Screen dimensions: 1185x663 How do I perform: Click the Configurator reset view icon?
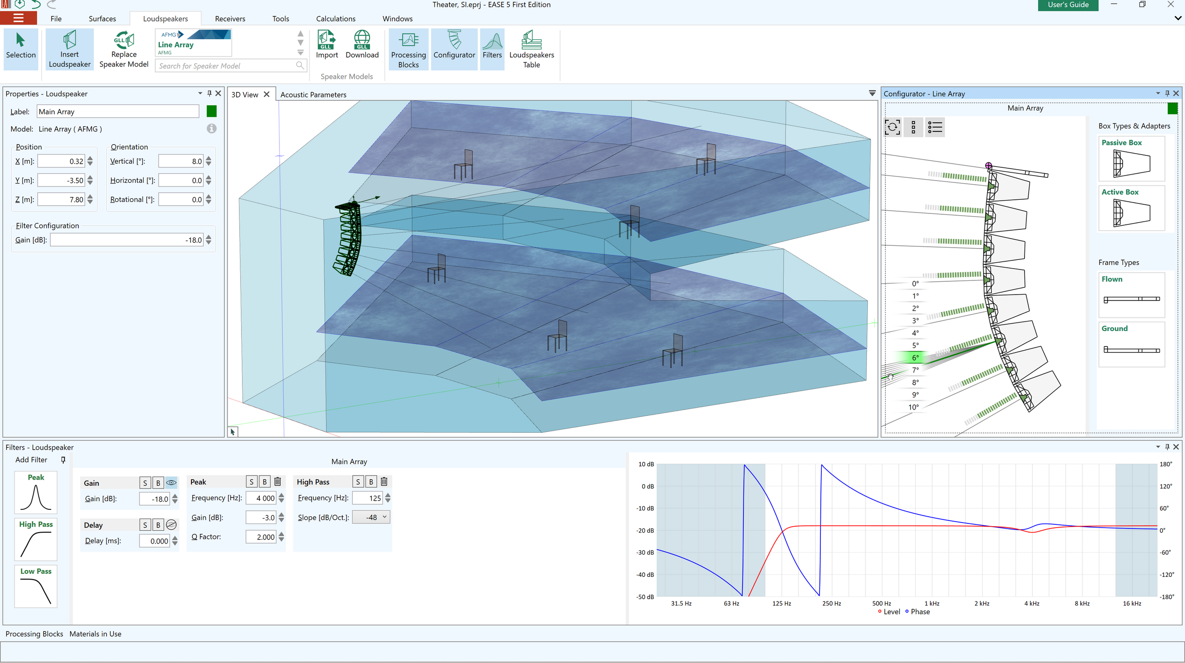click(892, 127)
